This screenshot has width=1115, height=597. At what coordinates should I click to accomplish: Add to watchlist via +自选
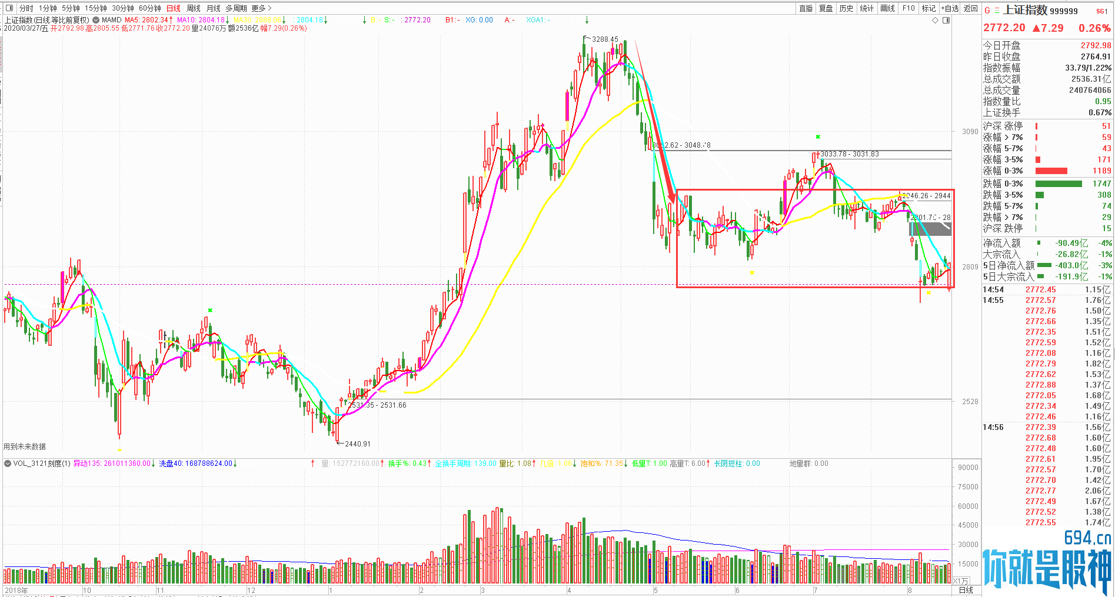tap(950, 8)
